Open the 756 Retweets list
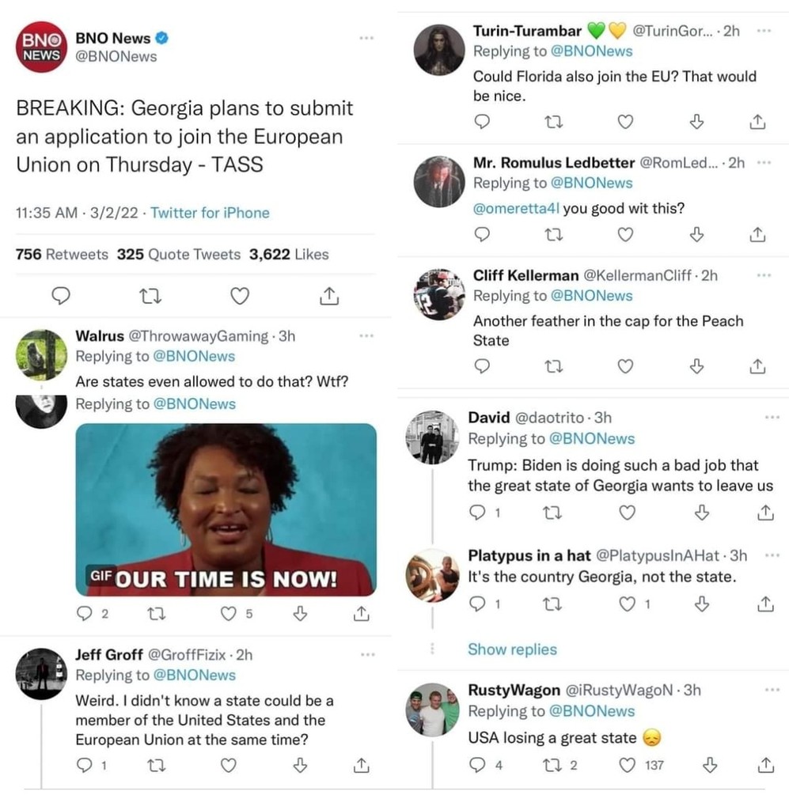The width and height of the screenshot is (789, 810). [62, 254]
